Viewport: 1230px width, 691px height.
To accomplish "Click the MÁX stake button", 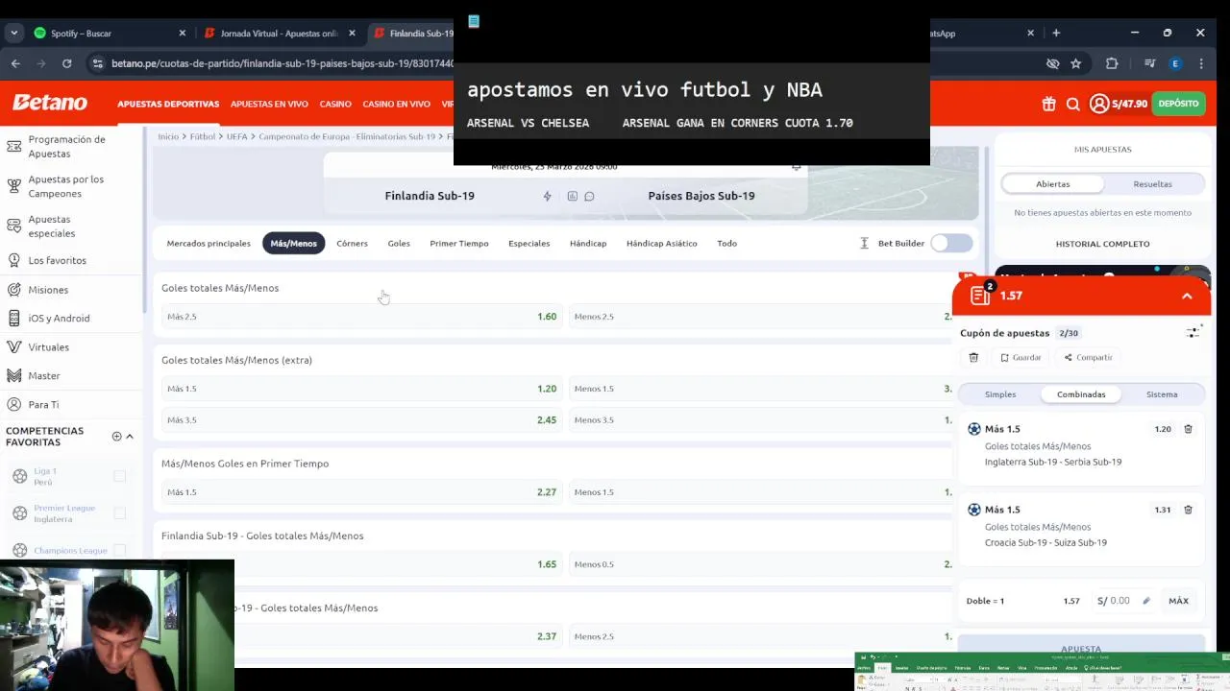I will (1178, 601).
